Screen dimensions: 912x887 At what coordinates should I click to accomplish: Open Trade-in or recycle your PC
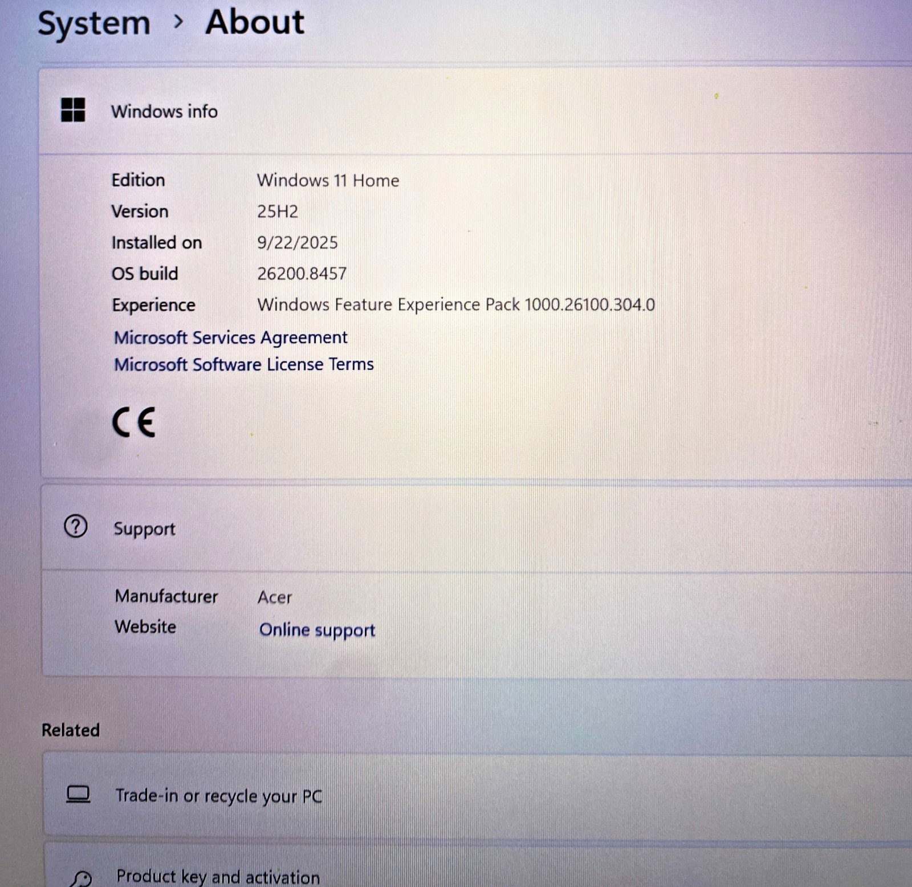478,795
